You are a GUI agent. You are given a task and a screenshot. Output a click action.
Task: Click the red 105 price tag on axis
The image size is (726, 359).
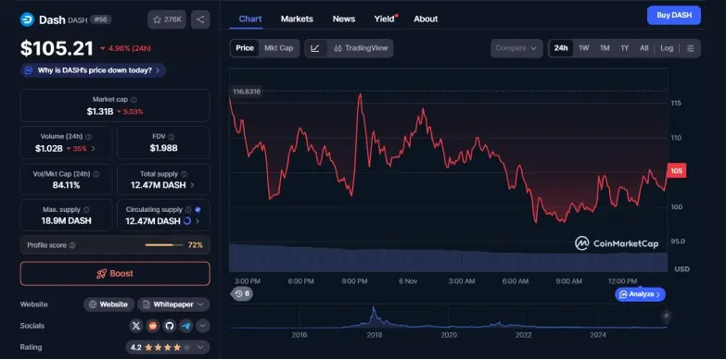click(x=677, y=171)
